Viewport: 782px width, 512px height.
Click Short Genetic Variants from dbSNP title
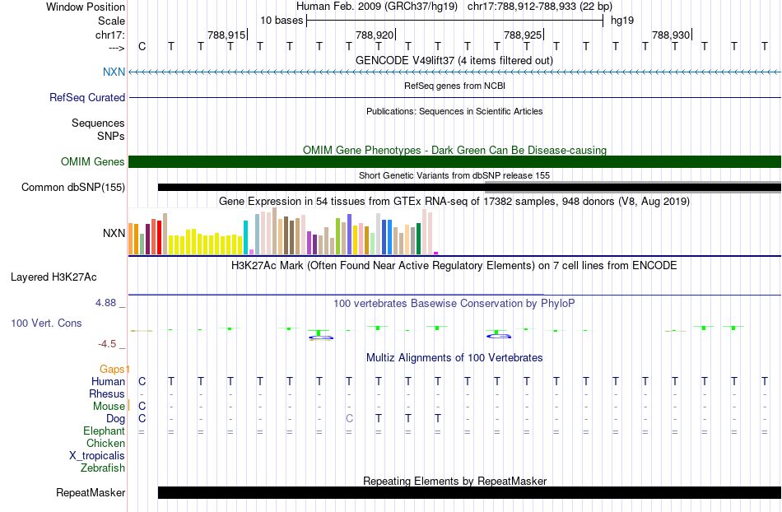pos(454,175)
